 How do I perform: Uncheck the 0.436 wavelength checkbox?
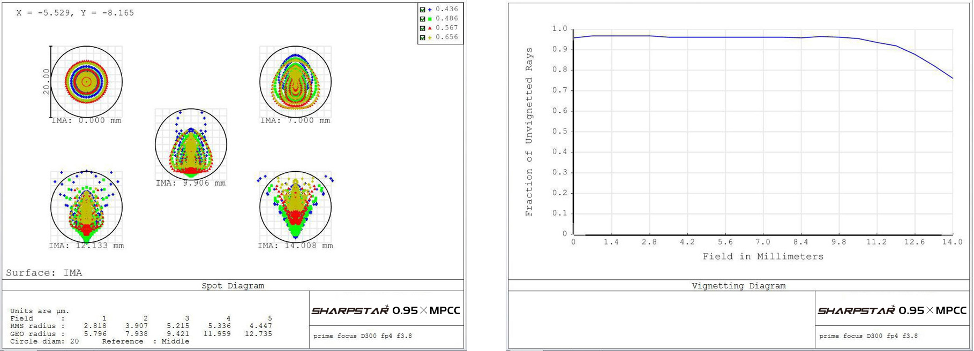coord(423,10)
